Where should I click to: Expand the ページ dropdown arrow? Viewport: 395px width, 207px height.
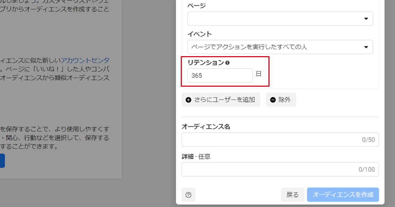[x=366, y=19]
